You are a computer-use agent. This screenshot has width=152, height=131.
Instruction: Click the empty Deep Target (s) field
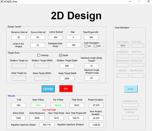[x=19, y=78]
